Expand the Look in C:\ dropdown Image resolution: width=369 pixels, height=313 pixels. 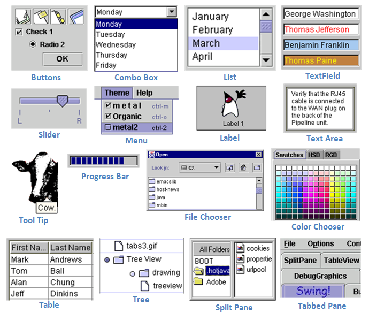point(216,168)
